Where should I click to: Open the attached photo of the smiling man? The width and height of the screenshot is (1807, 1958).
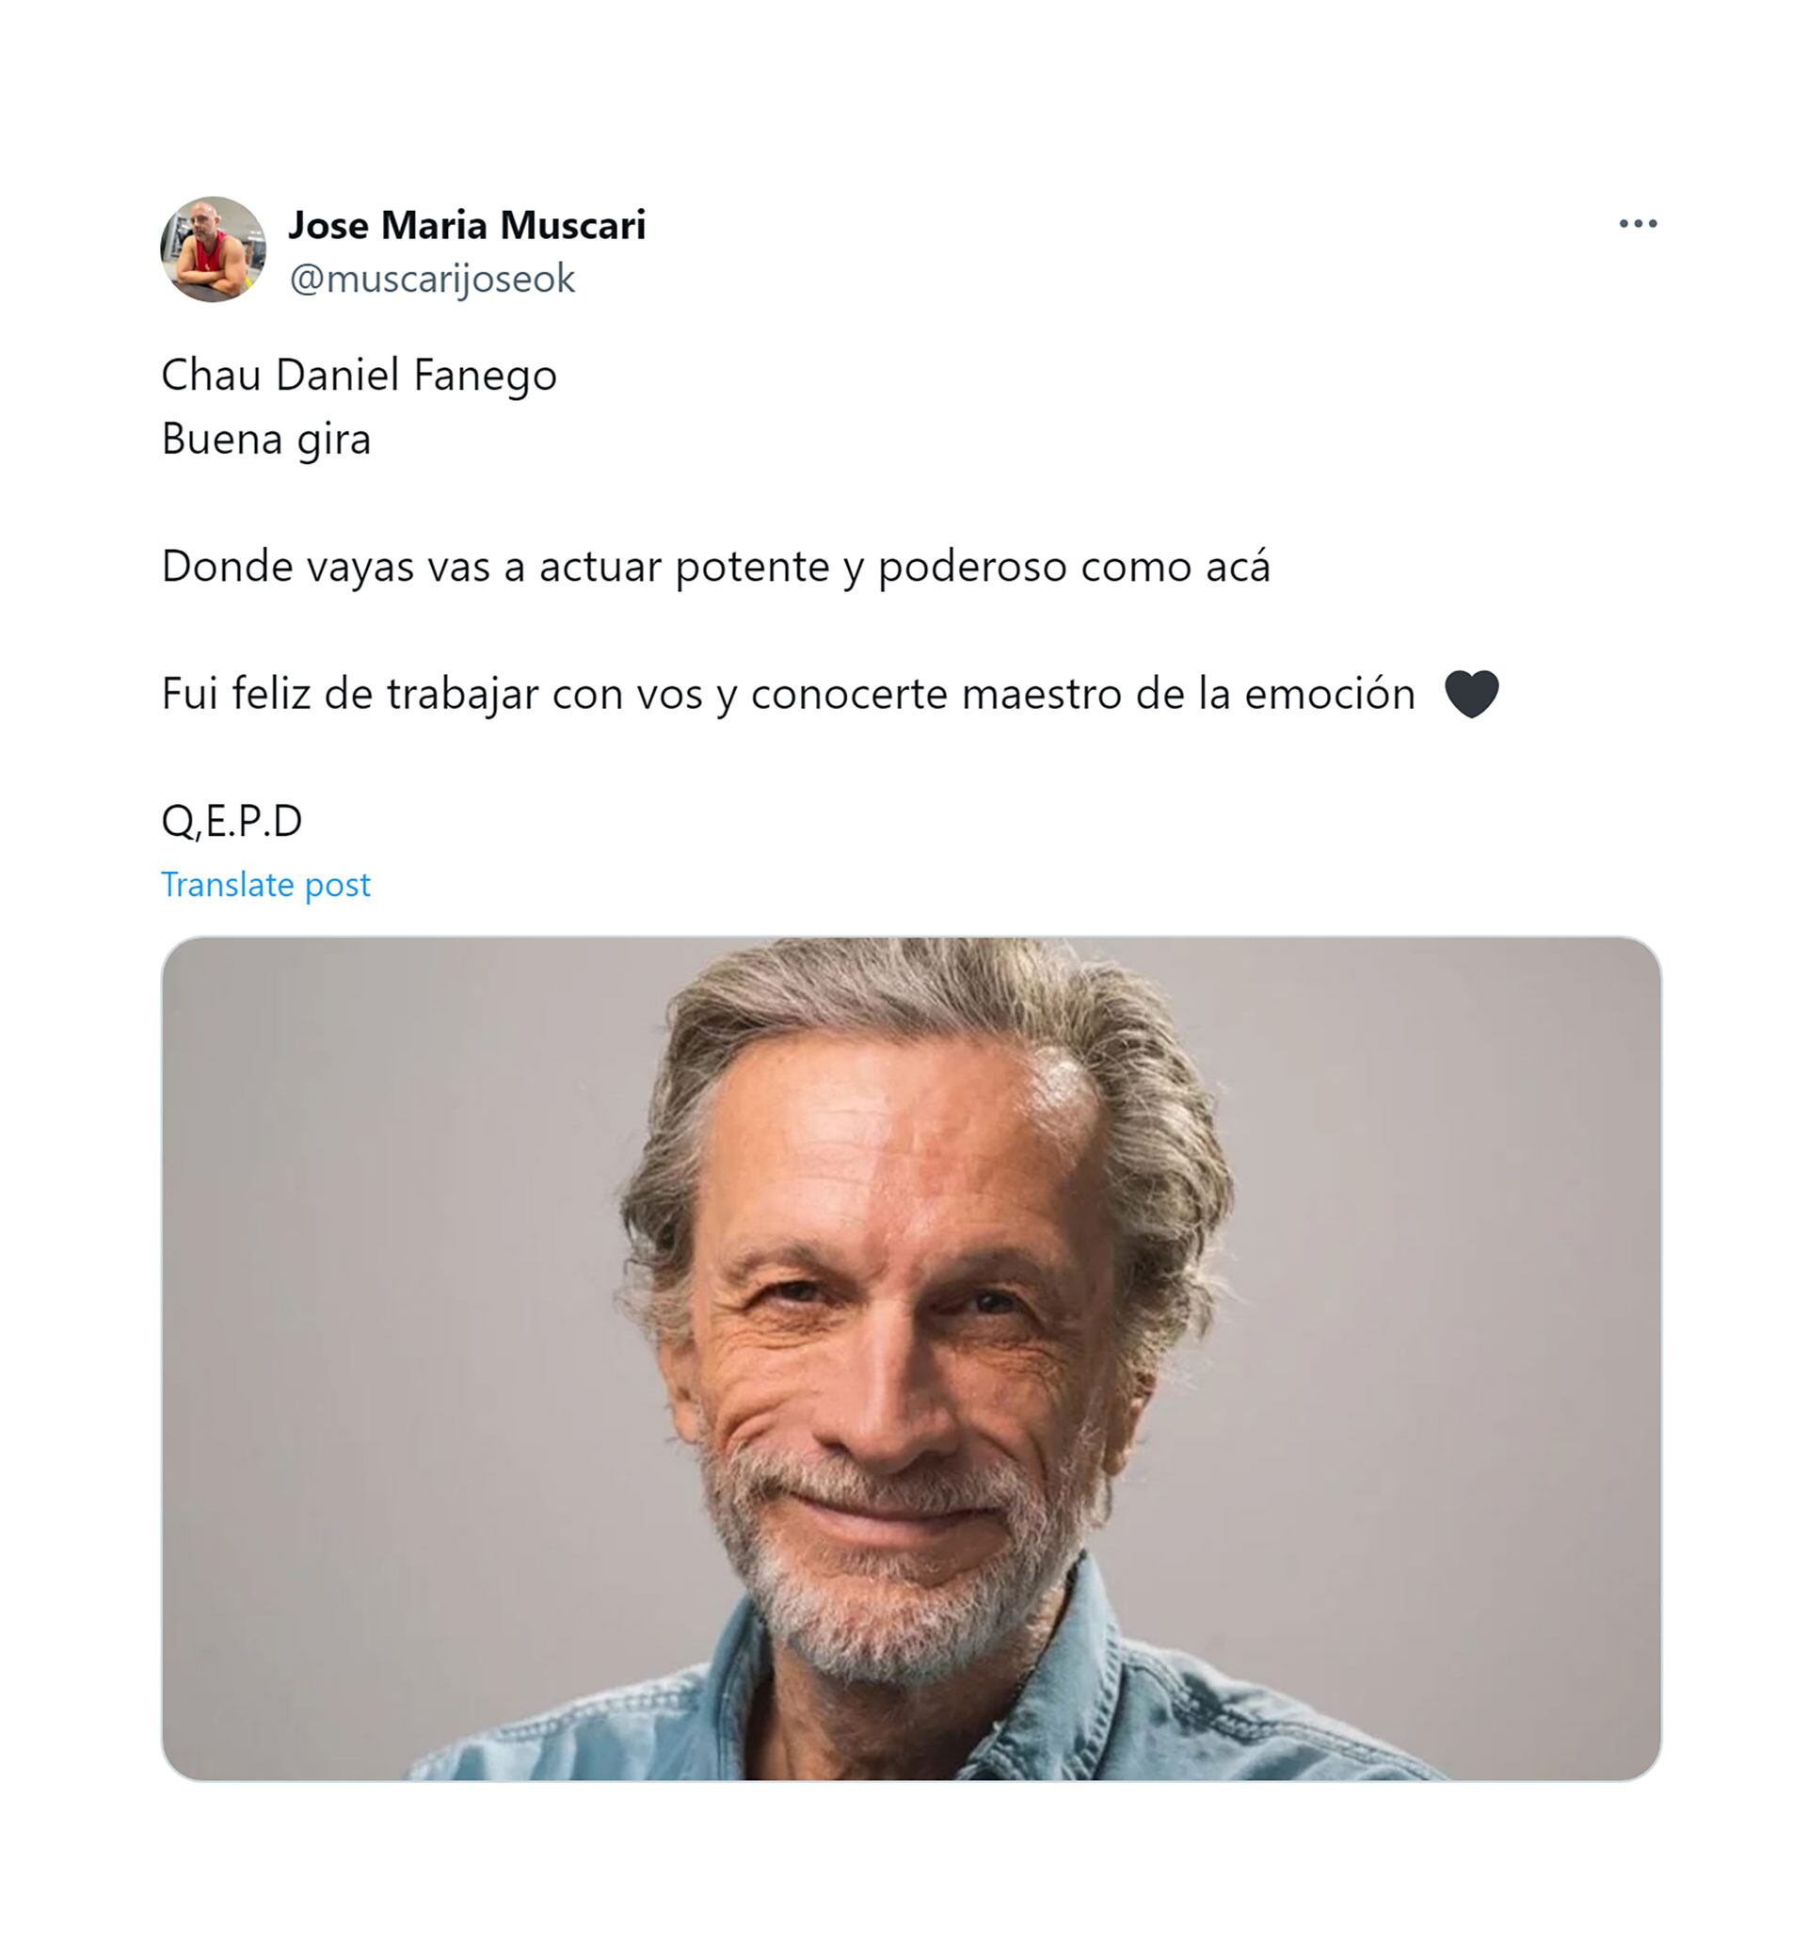click(911, 1358)
